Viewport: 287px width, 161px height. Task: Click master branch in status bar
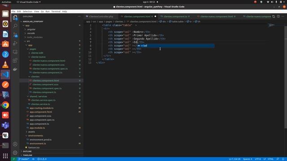pyautogui.click(x=24, y=159)
